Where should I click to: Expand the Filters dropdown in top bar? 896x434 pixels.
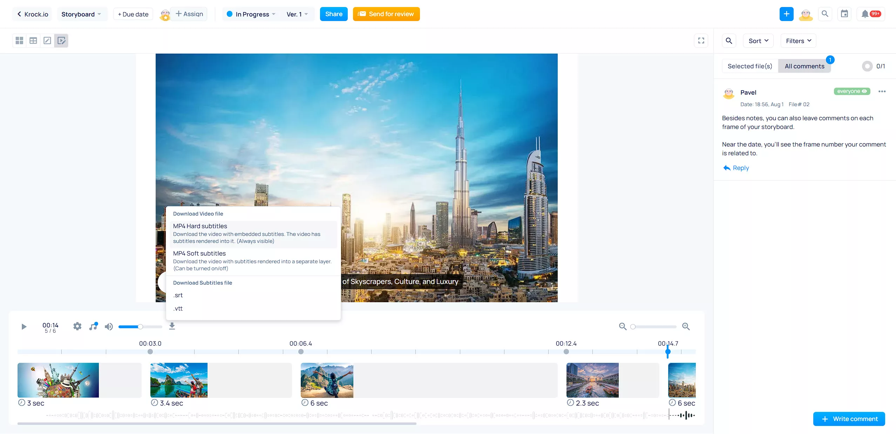(x=798, y=41)
